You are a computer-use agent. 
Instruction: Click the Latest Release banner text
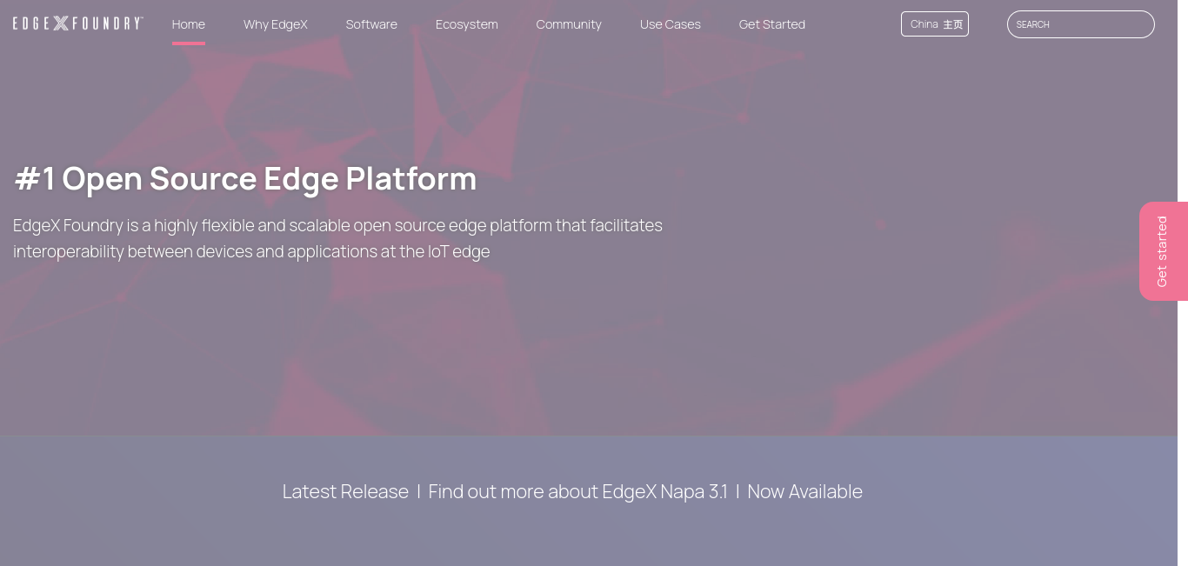coord(345,491)
